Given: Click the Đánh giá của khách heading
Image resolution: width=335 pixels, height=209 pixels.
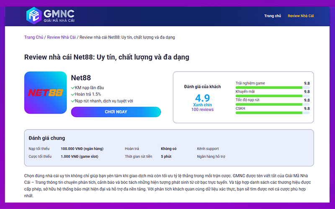Looking at the screenshot, I should (x=202, y=87).
